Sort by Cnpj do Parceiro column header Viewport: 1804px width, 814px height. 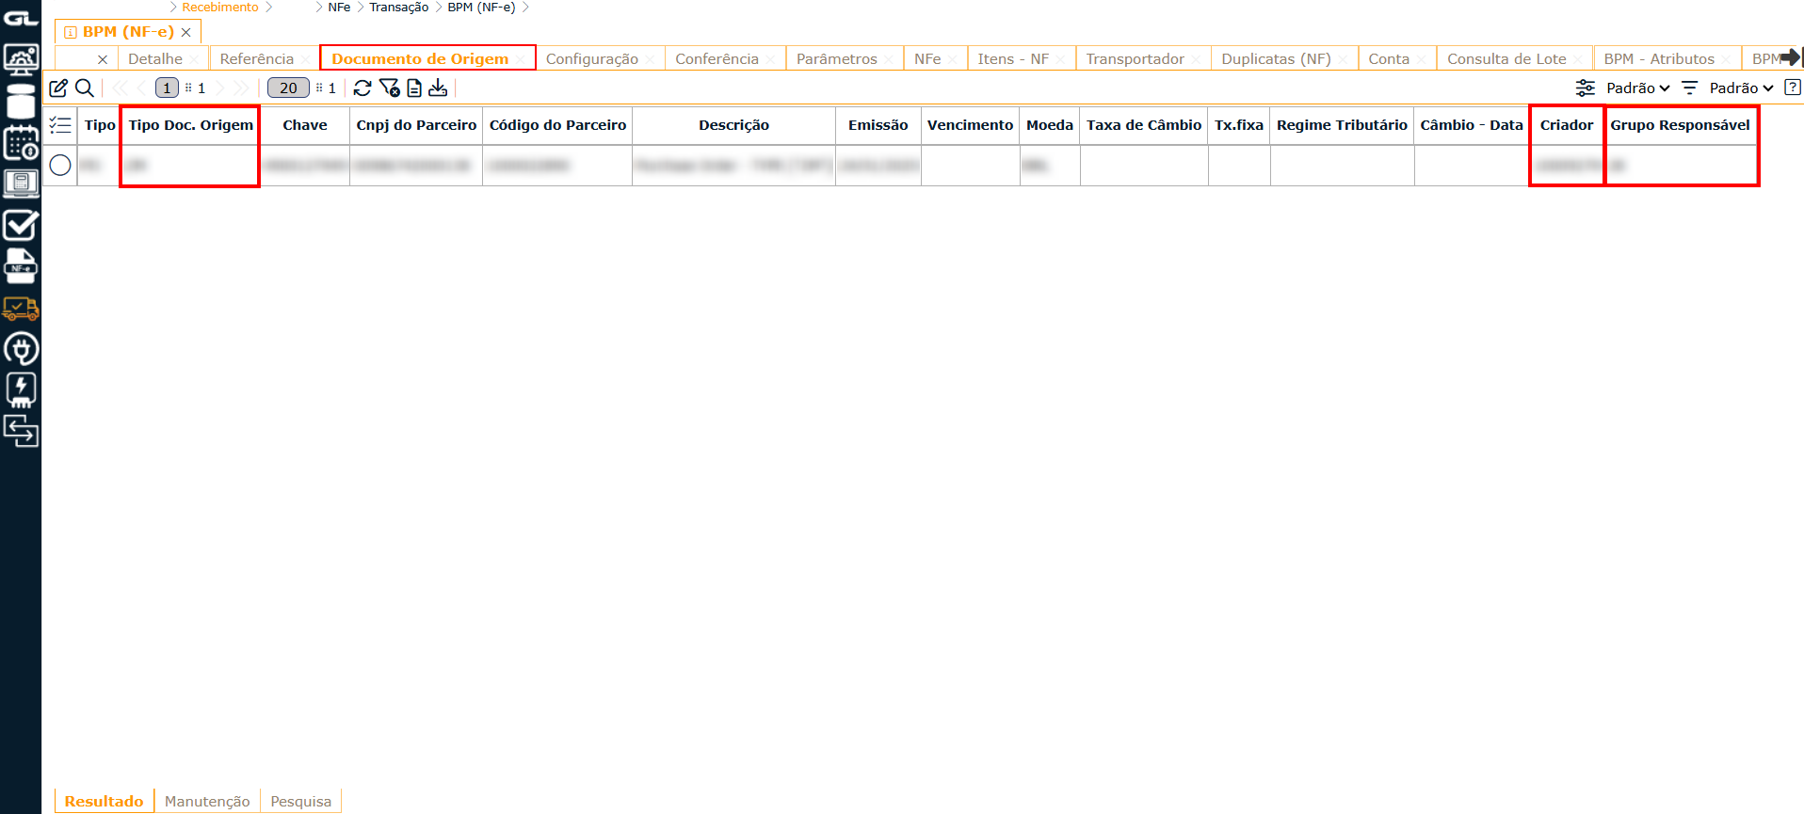416,125
